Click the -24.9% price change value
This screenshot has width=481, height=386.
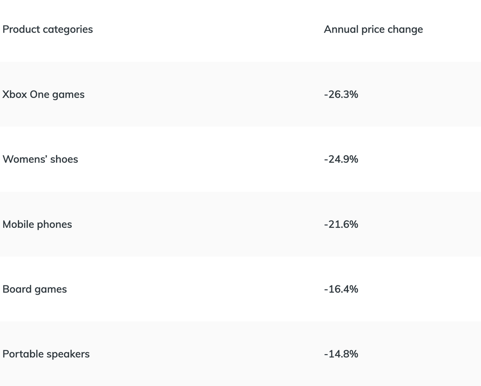[x=341, y=159]
